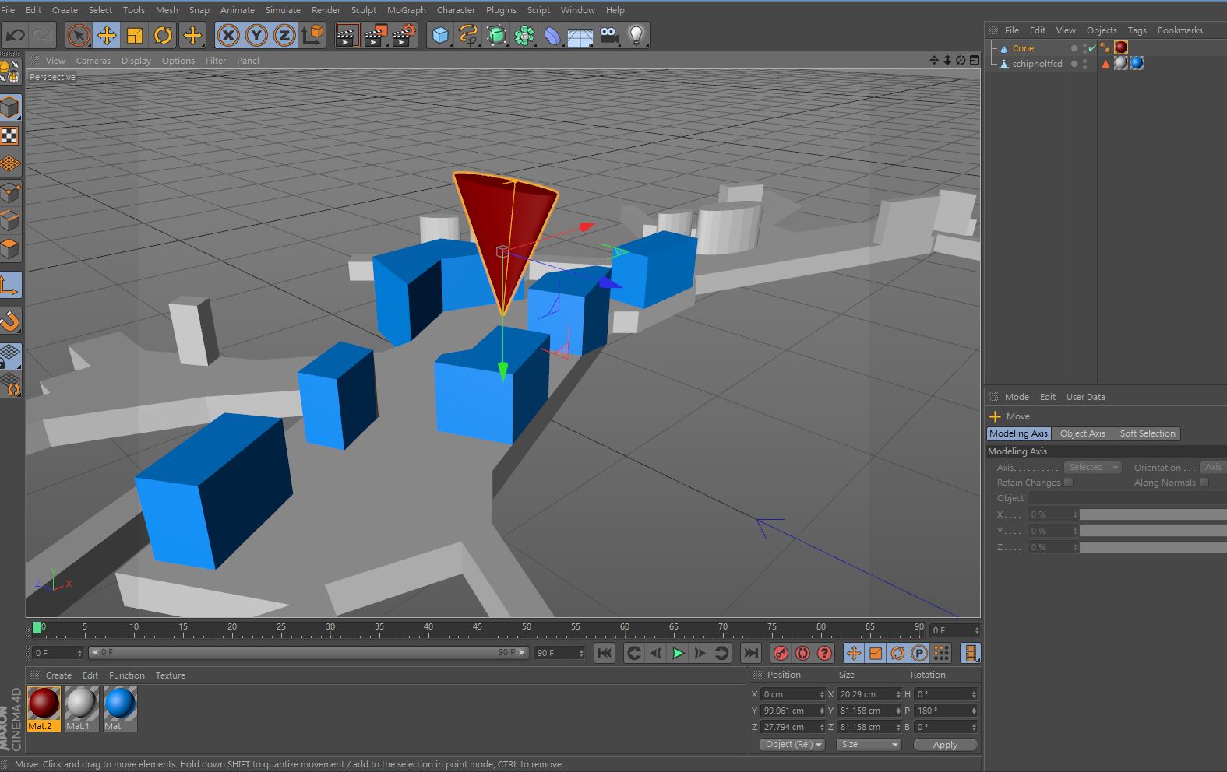The image size is (1227, 772).
Task: Open Object Manager Tags menu
Action: [1137, 30]
